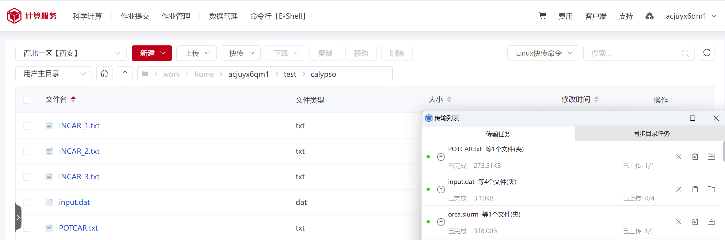The image size is (725, 240).
Task: Open the POTCAR.txt file link
Action: click(78, 228)
